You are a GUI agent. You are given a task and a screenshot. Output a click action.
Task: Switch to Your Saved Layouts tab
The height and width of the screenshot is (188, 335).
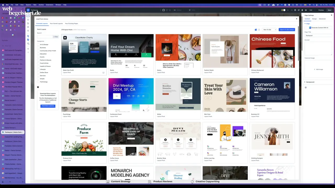point(56,23)
